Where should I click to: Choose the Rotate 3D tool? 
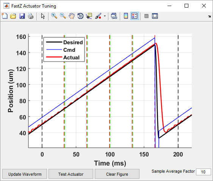(80, 16)
